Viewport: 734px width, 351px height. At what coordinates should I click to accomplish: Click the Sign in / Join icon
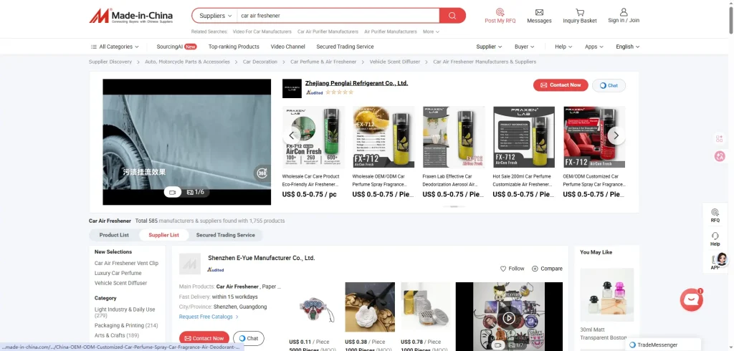(624, 12)
